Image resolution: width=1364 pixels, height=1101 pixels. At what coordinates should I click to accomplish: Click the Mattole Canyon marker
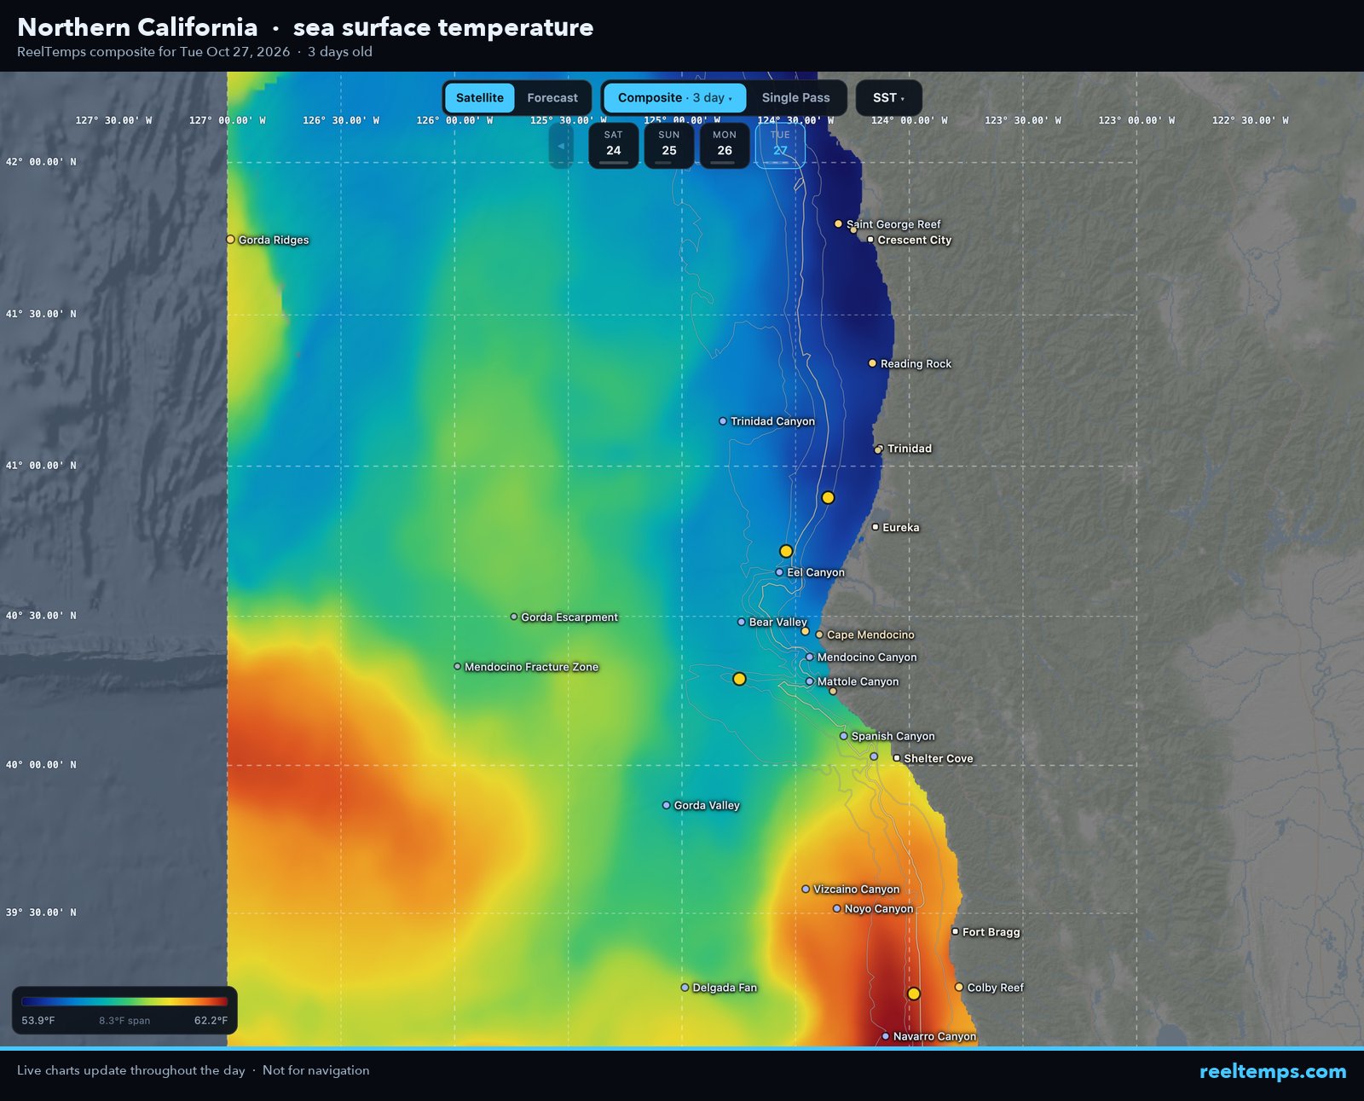[x=810, y=681]
